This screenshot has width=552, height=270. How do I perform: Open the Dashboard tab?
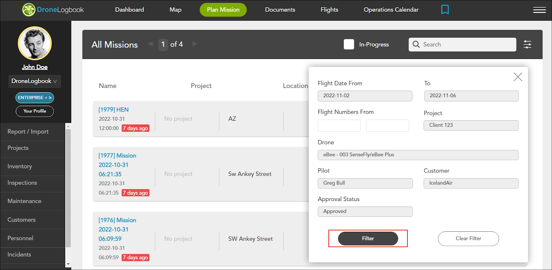129,10
